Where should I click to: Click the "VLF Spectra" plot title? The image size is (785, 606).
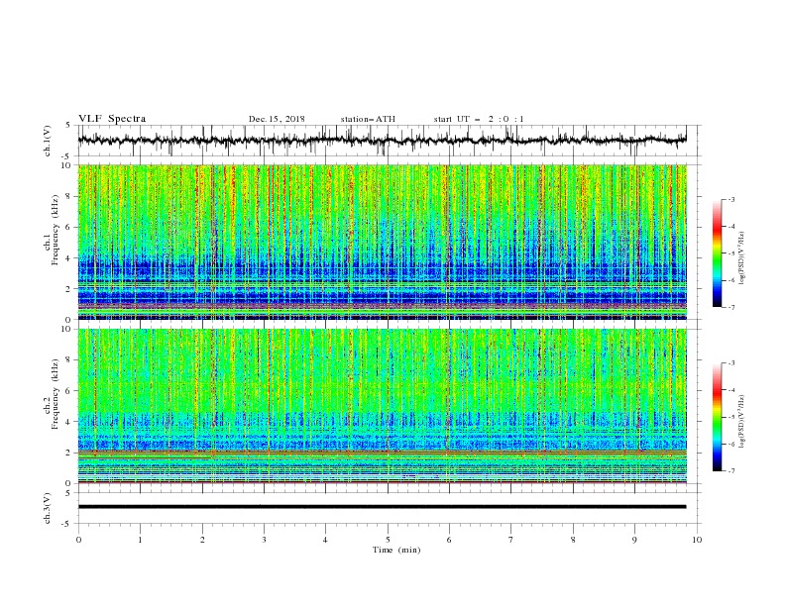coord(112,119)
